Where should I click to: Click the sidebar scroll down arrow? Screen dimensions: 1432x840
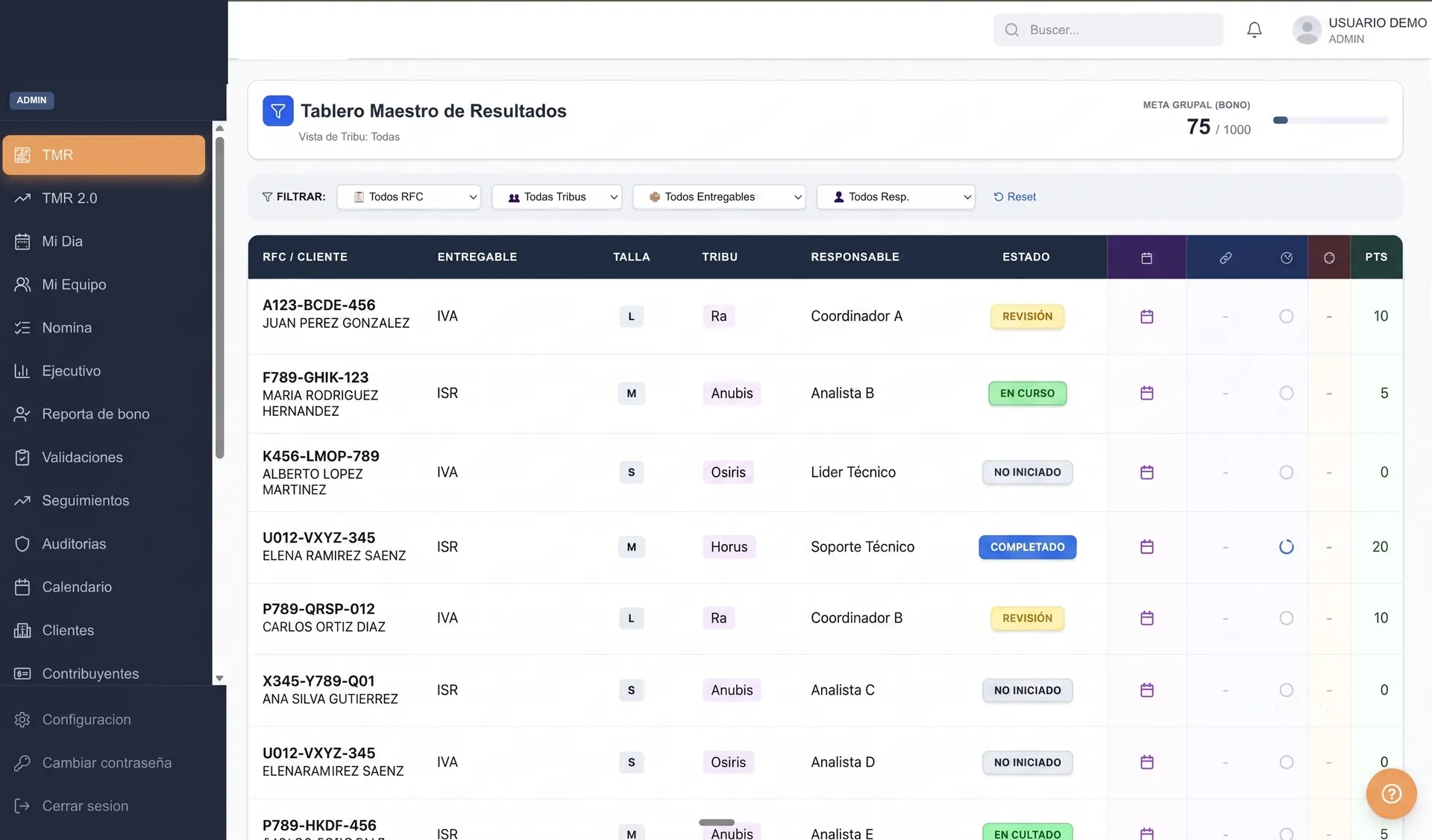click(219, 678)
